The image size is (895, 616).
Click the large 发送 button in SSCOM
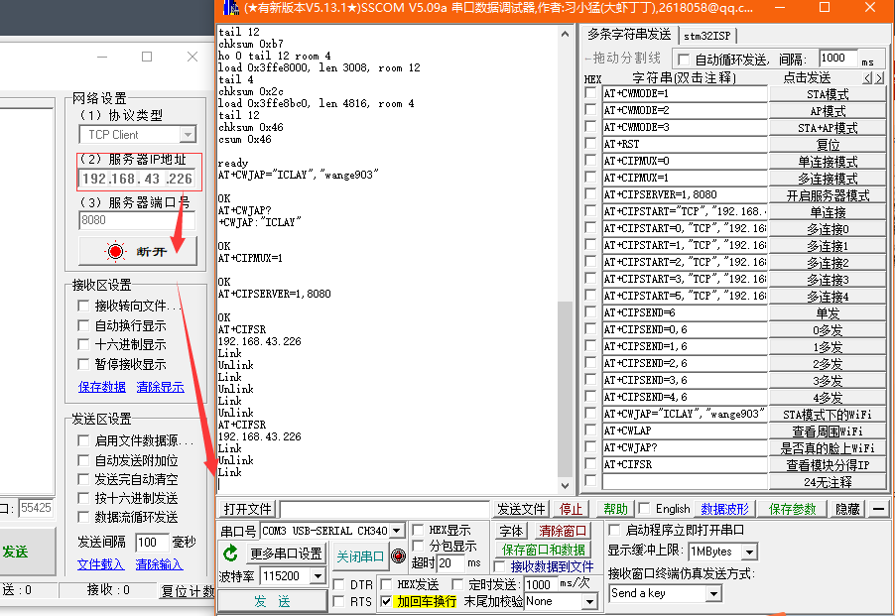[272, 600]
